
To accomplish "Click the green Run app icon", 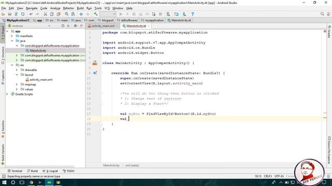I will [x=121, y=14].
